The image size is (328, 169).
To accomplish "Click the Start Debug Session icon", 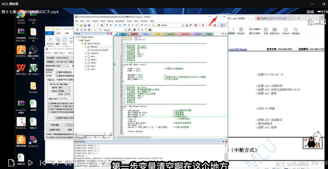I will coord(196,25).
